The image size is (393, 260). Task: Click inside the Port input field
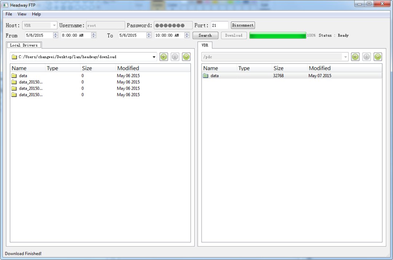click(x=219, y=25)
